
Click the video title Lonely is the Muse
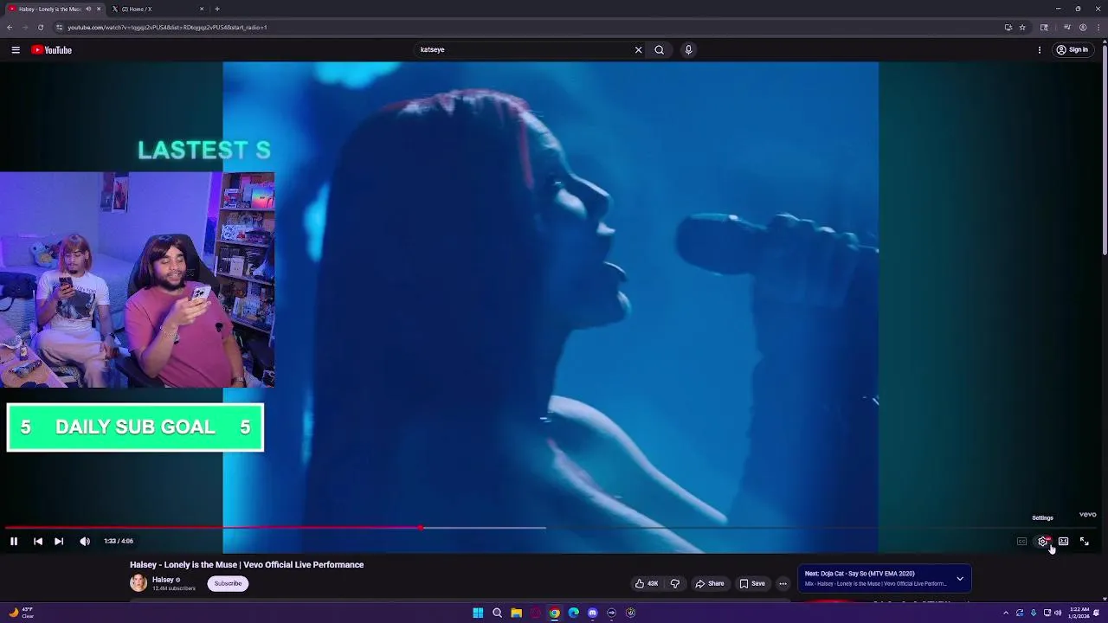point(247,565)
